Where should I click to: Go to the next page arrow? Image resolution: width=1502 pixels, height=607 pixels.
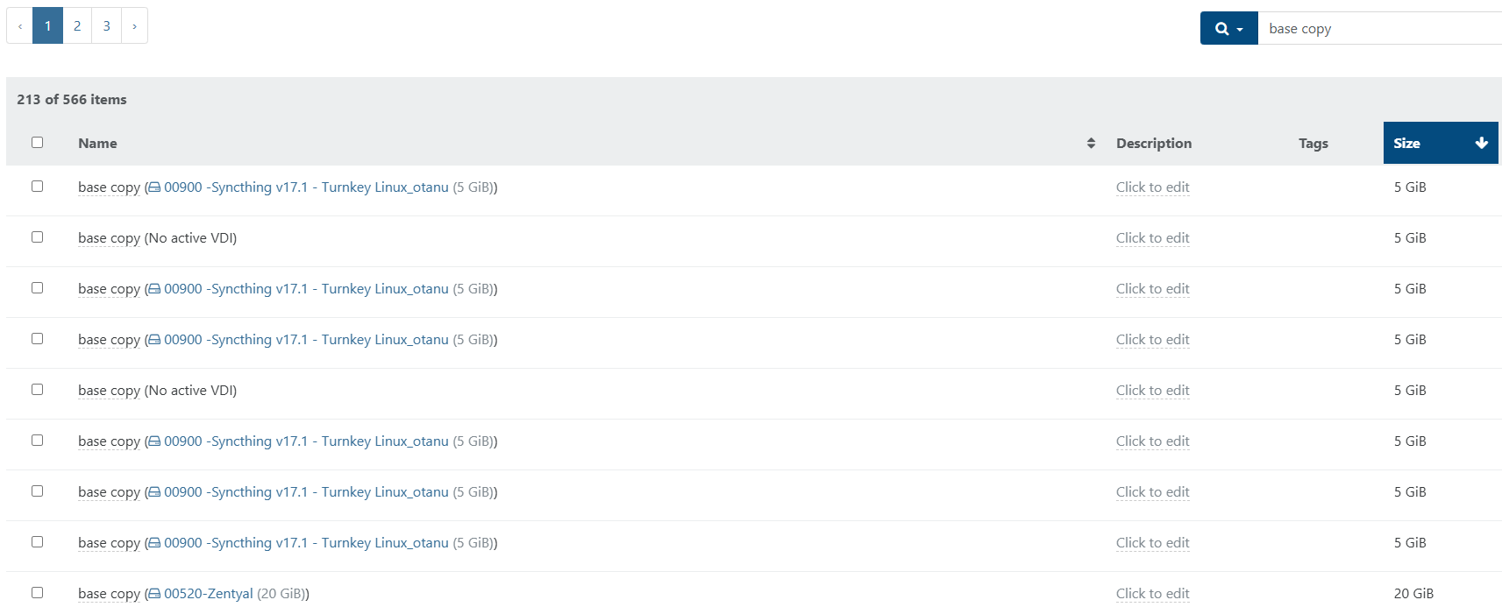click(x=134, y=26)
